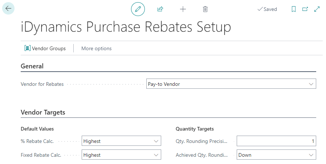Viewport: 326px width, 164px height.
Task: Open the share icon
Action: pos(160,9)
